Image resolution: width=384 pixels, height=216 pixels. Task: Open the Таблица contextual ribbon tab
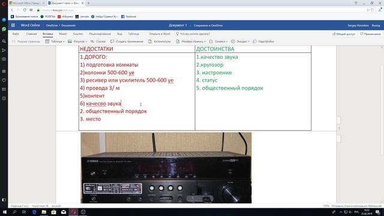tap(133, 34)
